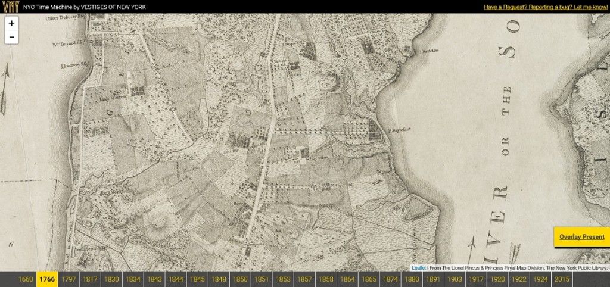The image size is (610, 287).
Task: Open the 1903 map view
Action: click(455, 279)
